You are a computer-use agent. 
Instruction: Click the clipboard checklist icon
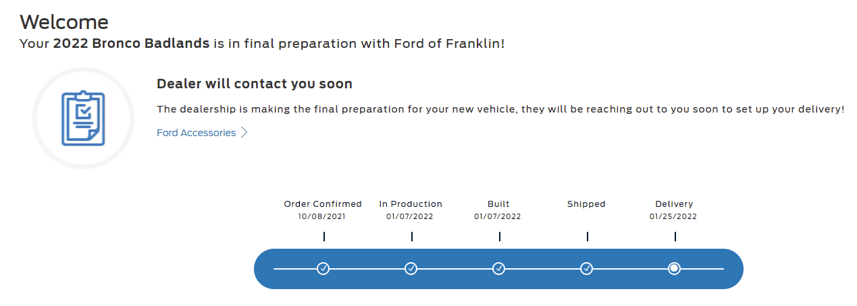tap(83, 118)
